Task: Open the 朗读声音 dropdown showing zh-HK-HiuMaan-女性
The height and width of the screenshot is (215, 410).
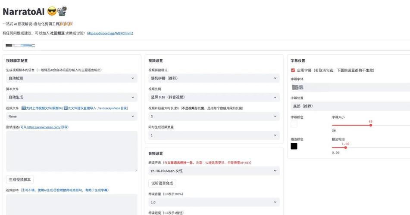Action: click(x=214, y=171)
